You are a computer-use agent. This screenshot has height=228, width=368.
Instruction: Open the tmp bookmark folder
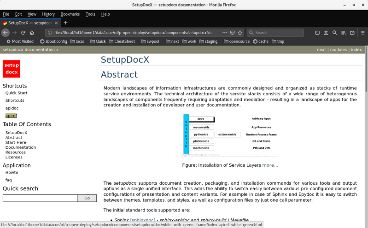[x=278, y=41]
